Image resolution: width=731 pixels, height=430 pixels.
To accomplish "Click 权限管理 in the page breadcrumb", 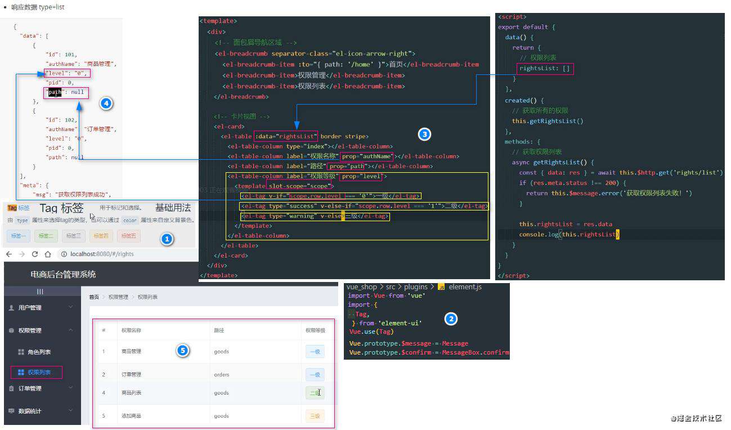I will pos(118,297).
